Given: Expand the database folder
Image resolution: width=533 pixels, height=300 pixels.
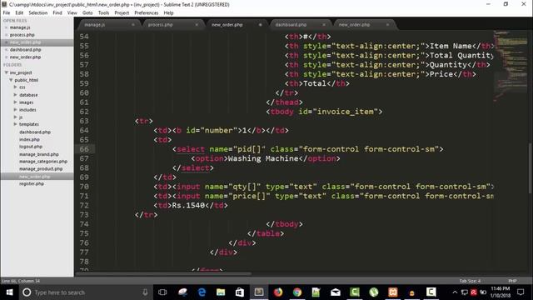Looking at the screenshot, I should point(15,94).
